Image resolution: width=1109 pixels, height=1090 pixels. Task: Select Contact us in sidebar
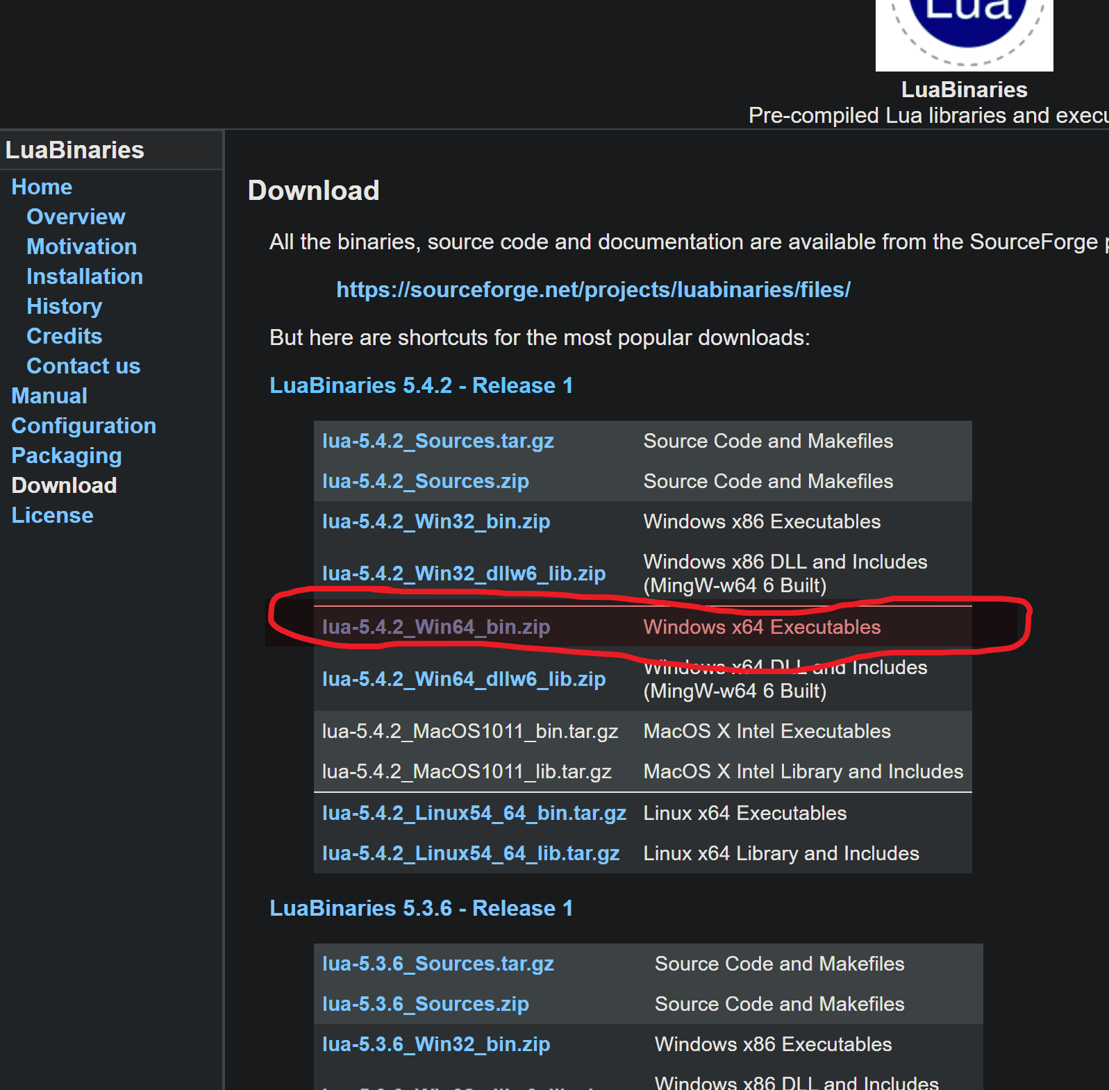[x=83, y=366]
